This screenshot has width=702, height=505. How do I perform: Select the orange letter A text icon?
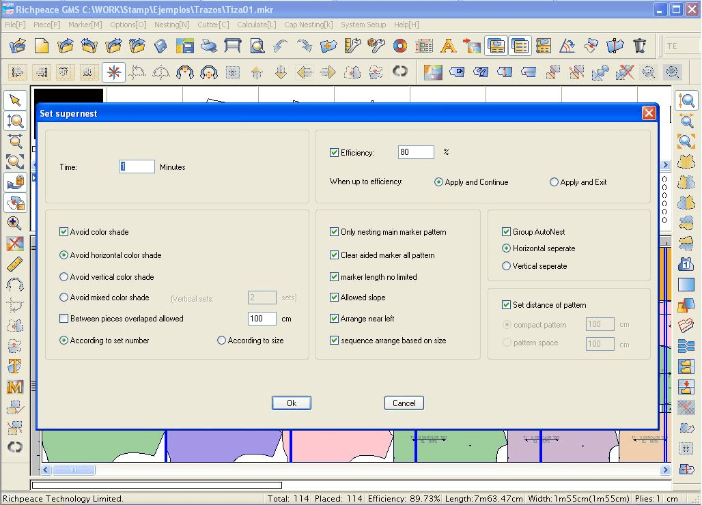[448, 46]
